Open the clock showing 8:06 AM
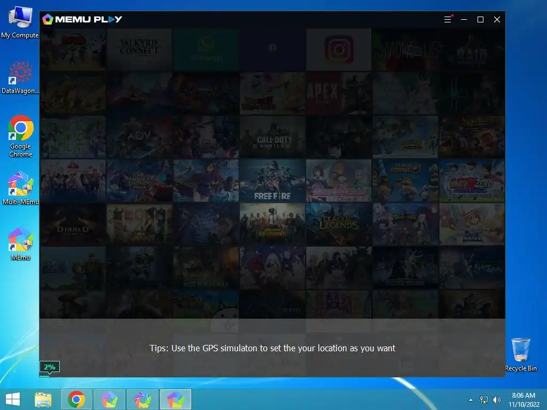Viewport: 547px width, 410px height. 523,400
